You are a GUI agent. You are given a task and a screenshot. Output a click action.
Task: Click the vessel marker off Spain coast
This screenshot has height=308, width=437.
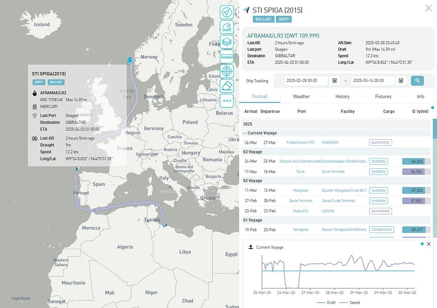pos(78,169)
